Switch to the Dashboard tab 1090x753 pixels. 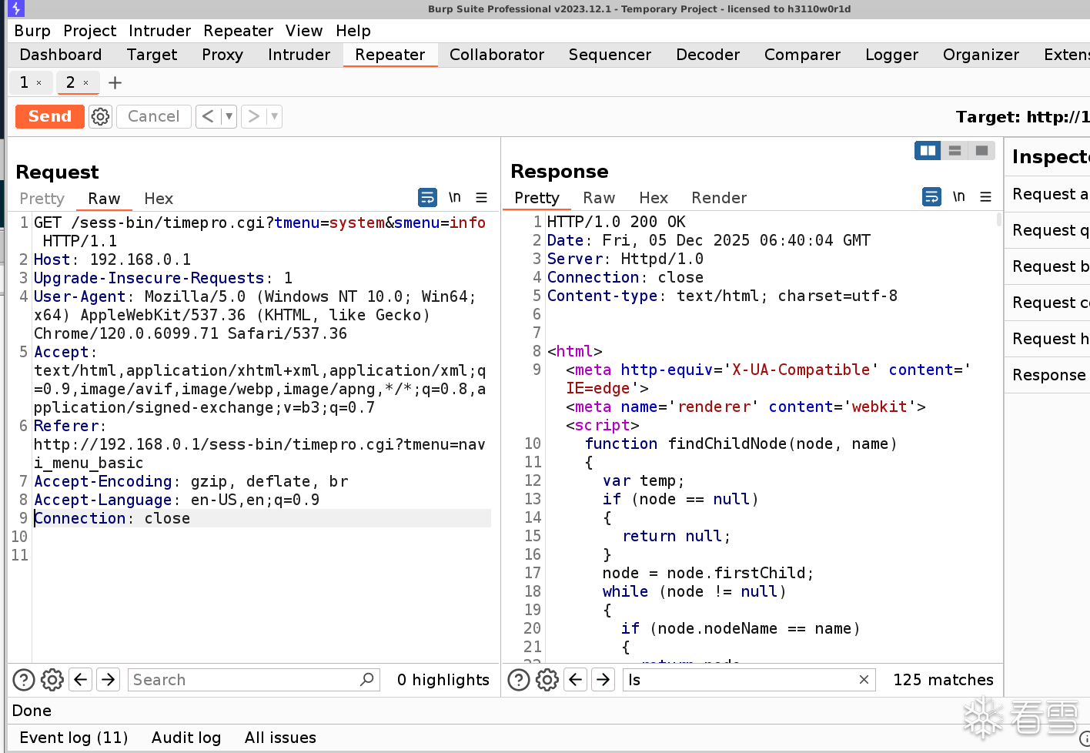point(61,55)
